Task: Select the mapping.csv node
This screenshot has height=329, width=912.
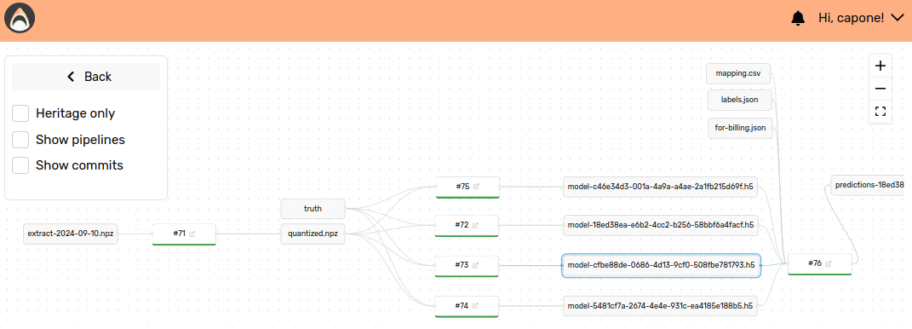Action: coord(738,74)
